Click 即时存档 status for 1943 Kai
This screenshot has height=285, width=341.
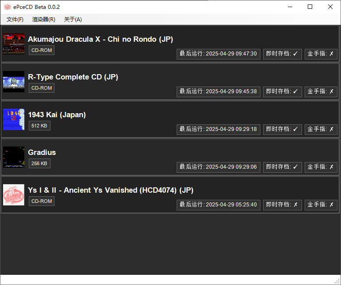[x=282, y=129]
